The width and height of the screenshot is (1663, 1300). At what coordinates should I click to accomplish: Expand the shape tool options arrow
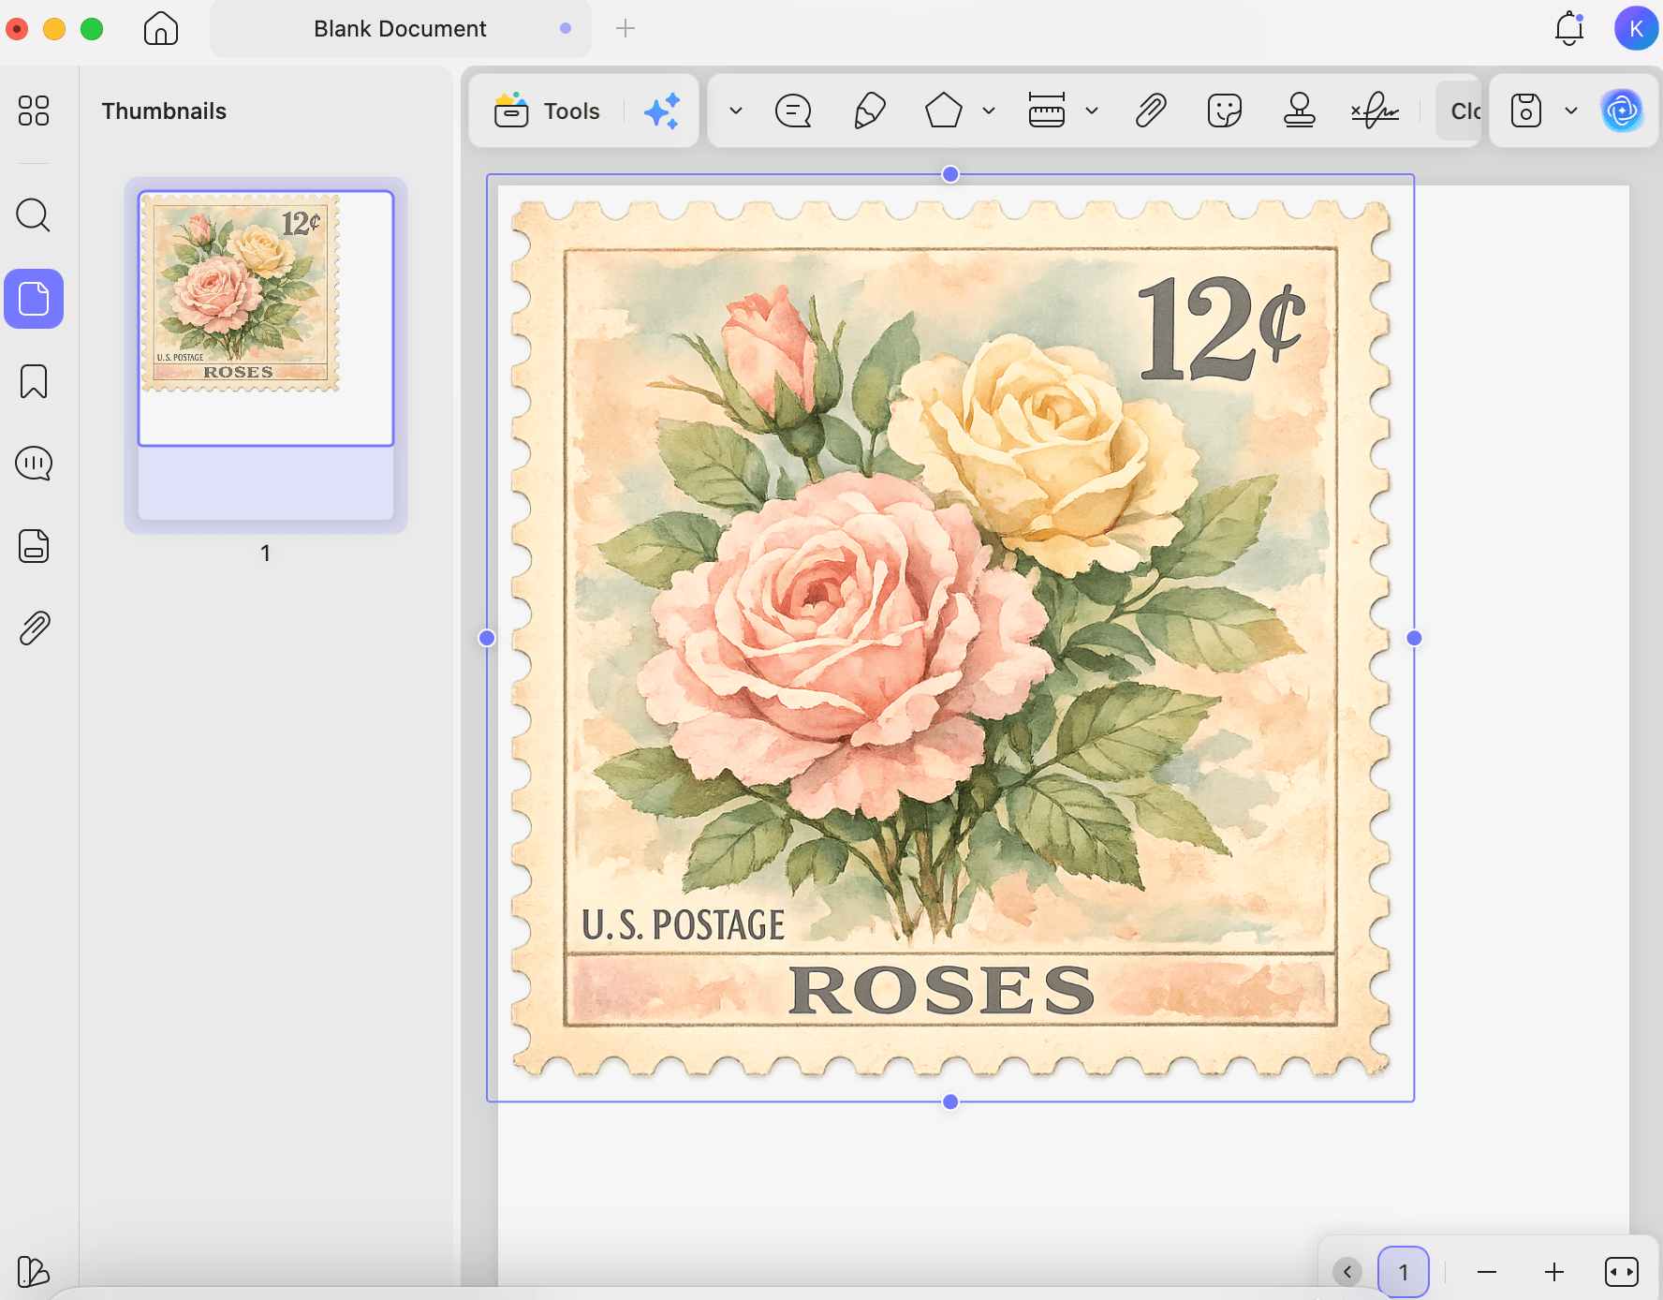(x=989, y=111)
